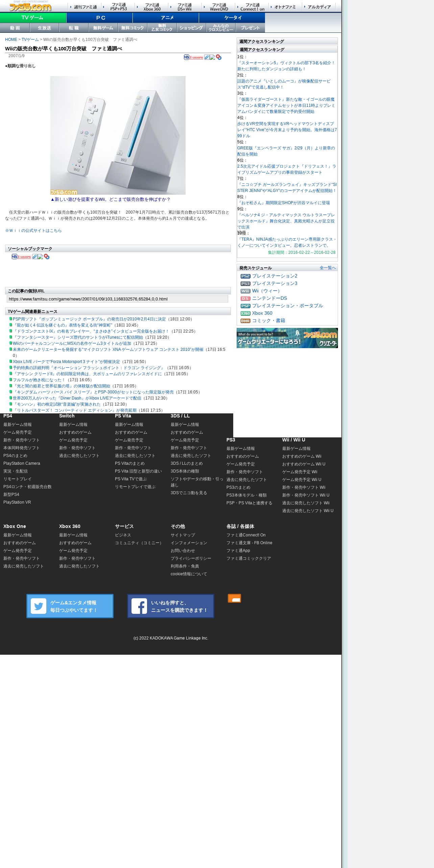The height and width of the screenshot is (868, 434).
Task: Open the PSP用ソフト ポップンミュージック news link
Action: point(89,319)
